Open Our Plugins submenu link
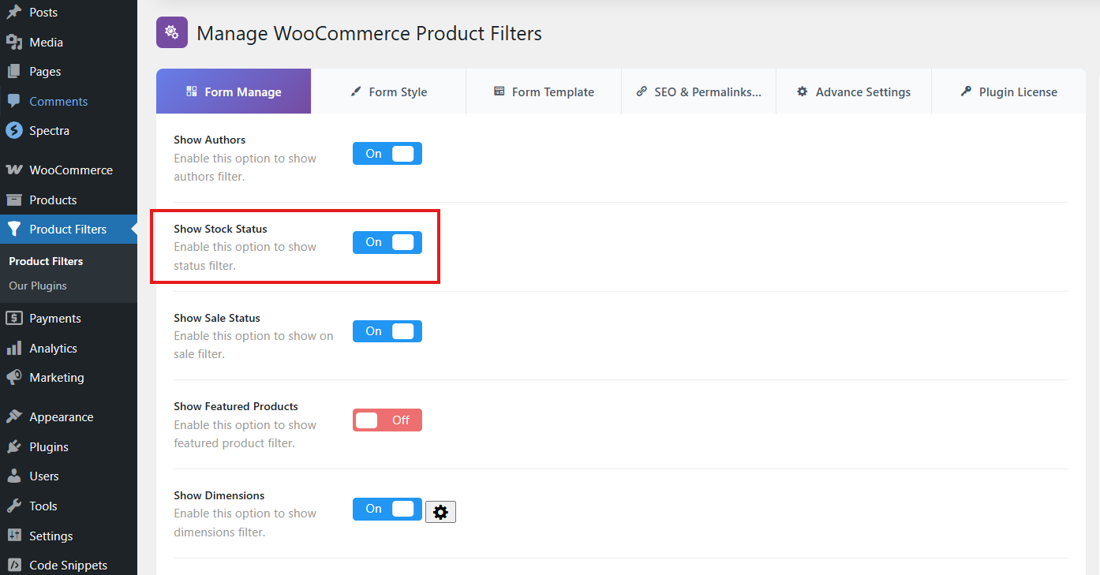This screenshot has width=1100, height=575. (x=38, y=286)
